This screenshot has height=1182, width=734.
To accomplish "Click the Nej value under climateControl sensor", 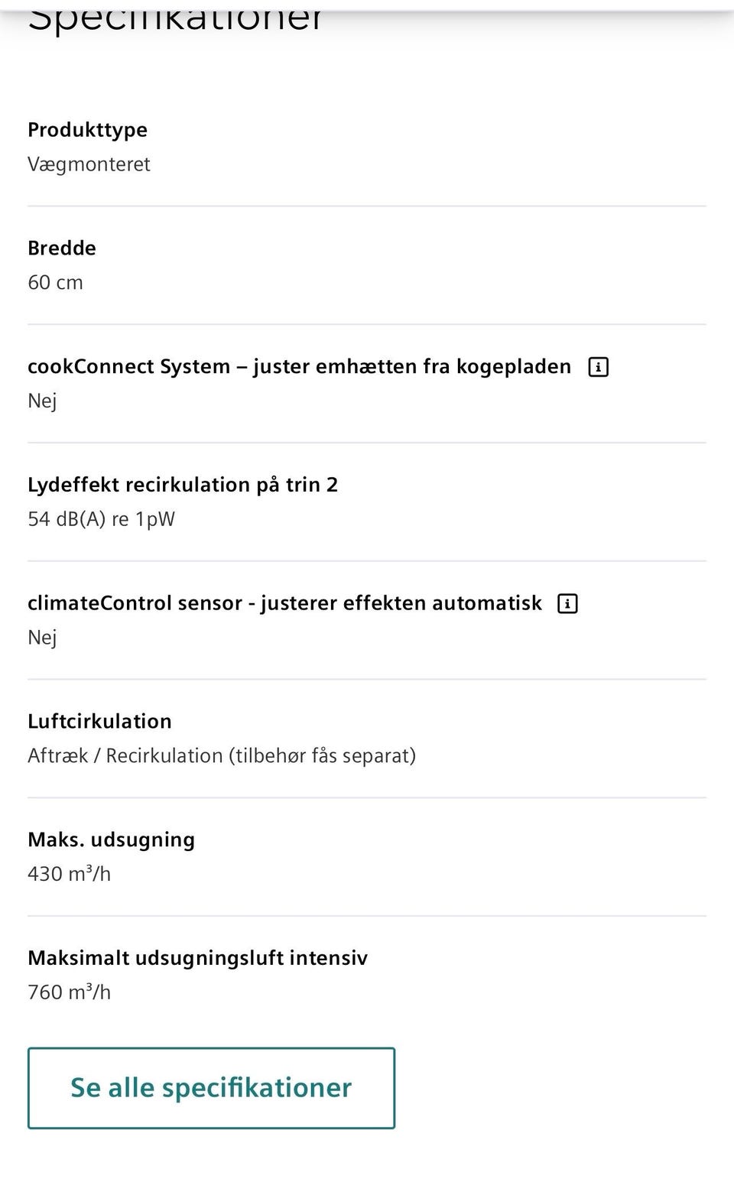I will (42, 638).
